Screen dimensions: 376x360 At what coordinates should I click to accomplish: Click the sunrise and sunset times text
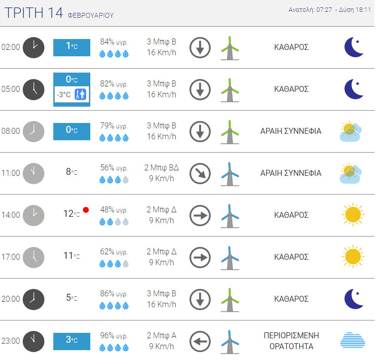tap(330, 10)
